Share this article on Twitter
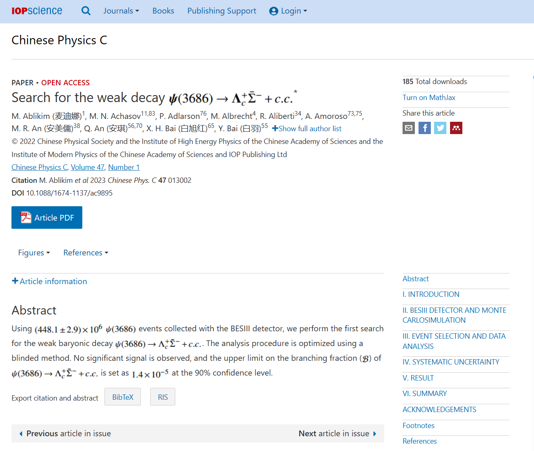The height and width of the screenshot is (451, 534). click(x=440, y=128)
